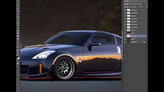Click the Background layer lock icon
Viewport: 164px width, 92px height.
point(144,42)
